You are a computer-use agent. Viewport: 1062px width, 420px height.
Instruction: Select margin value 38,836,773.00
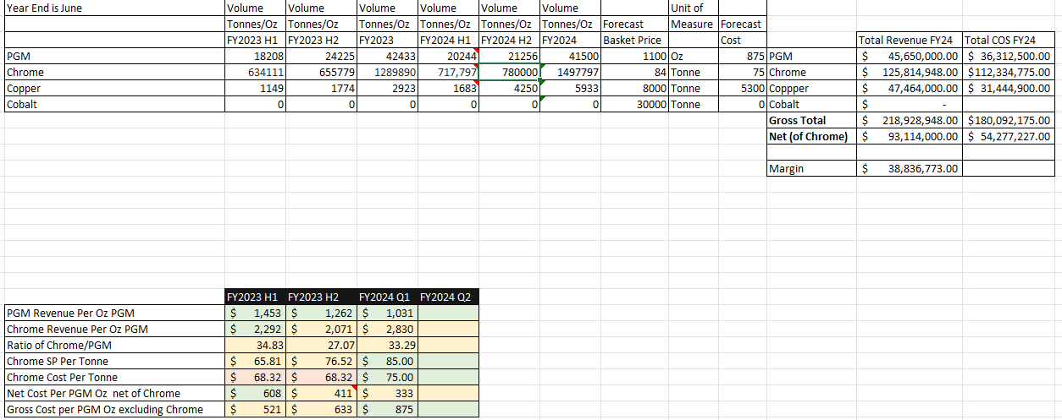(910, 169)
